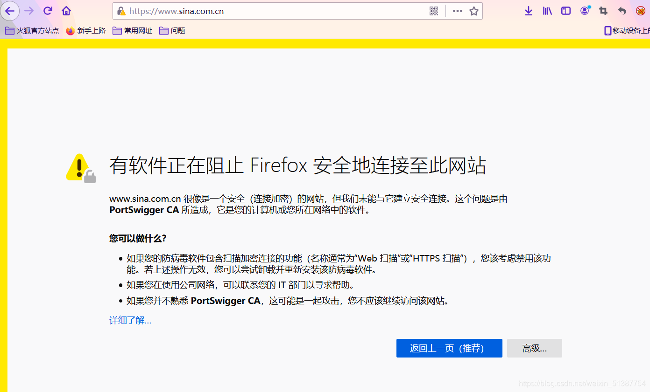The height and width of the screenshot is (392, 650).
Task: Click the undo curved-arrow toolbar icon
Action: pyautogui.click(x=622, y=11)
